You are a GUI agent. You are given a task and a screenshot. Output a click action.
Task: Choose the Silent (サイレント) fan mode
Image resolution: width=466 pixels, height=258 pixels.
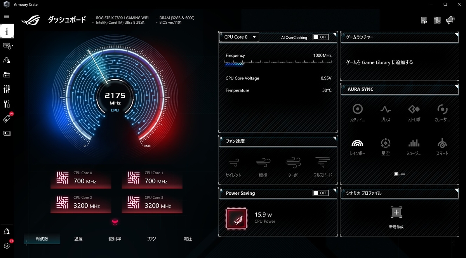tap(233, 167)
